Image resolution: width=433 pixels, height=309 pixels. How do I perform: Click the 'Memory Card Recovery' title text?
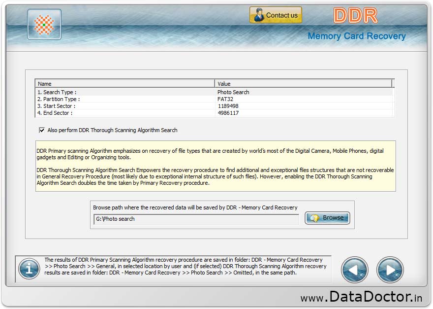(357, 36)
